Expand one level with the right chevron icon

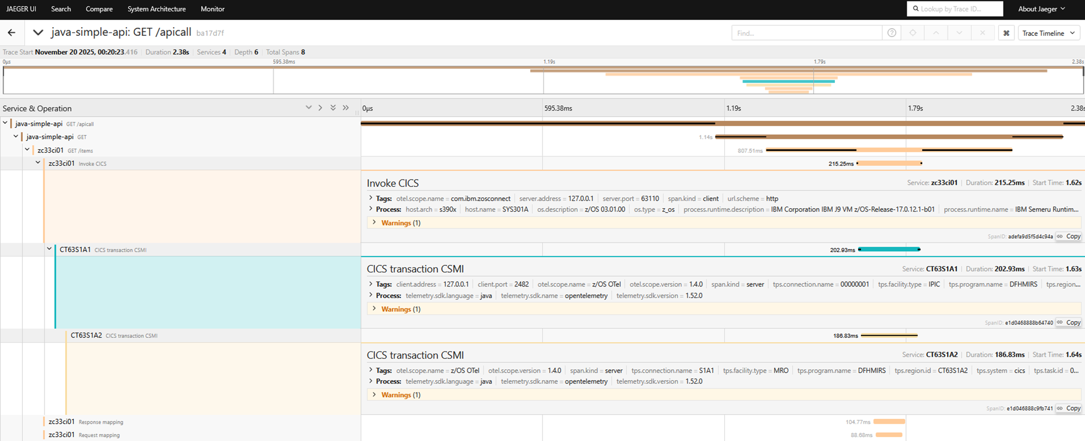[321, 108]
